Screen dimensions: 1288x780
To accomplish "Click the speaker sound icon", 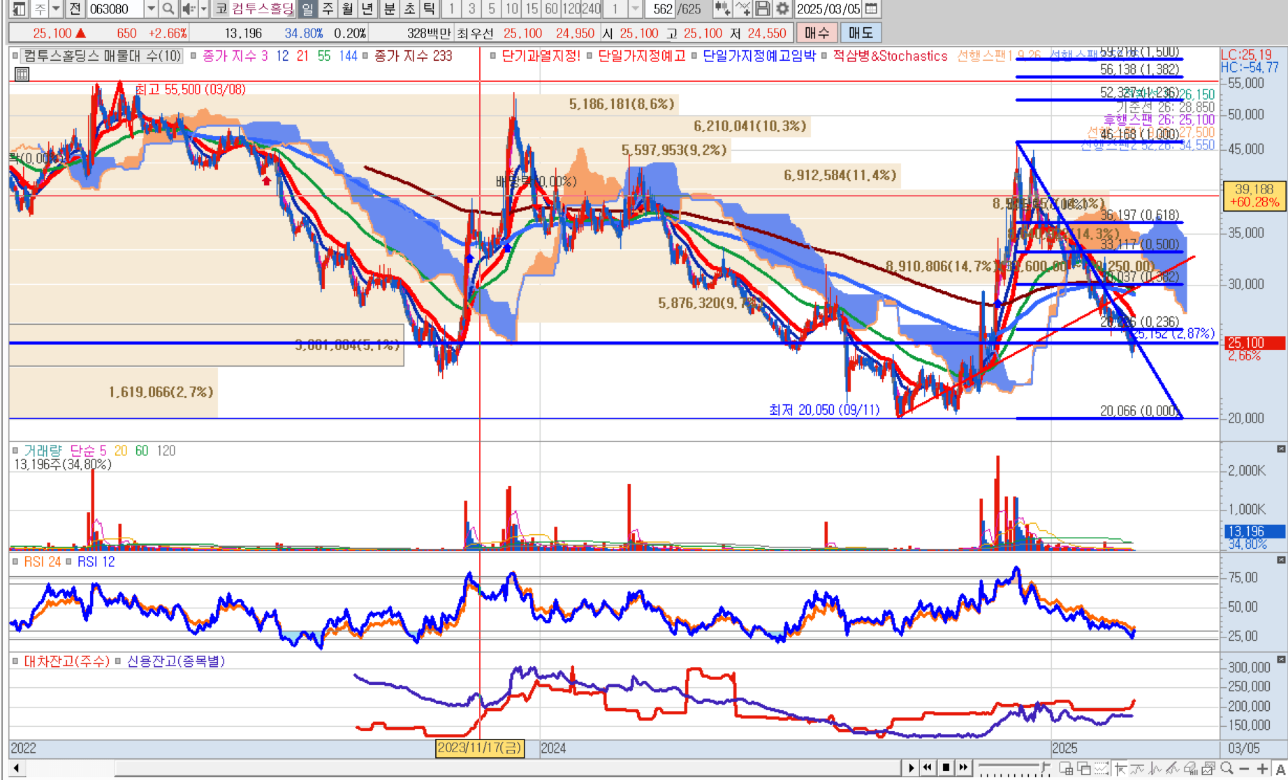I will [188, 9].
